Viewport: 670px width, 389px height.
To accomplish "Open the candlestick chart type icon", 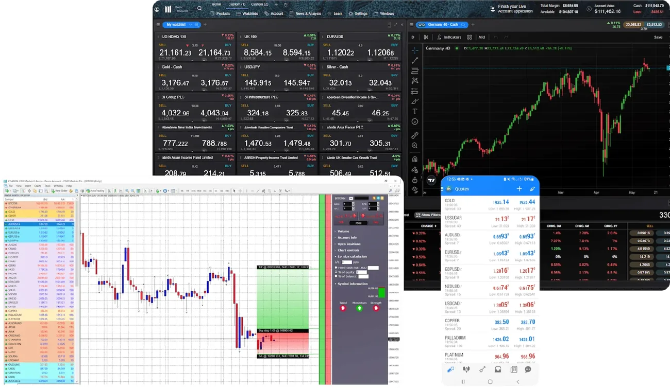I will (426, 37).
